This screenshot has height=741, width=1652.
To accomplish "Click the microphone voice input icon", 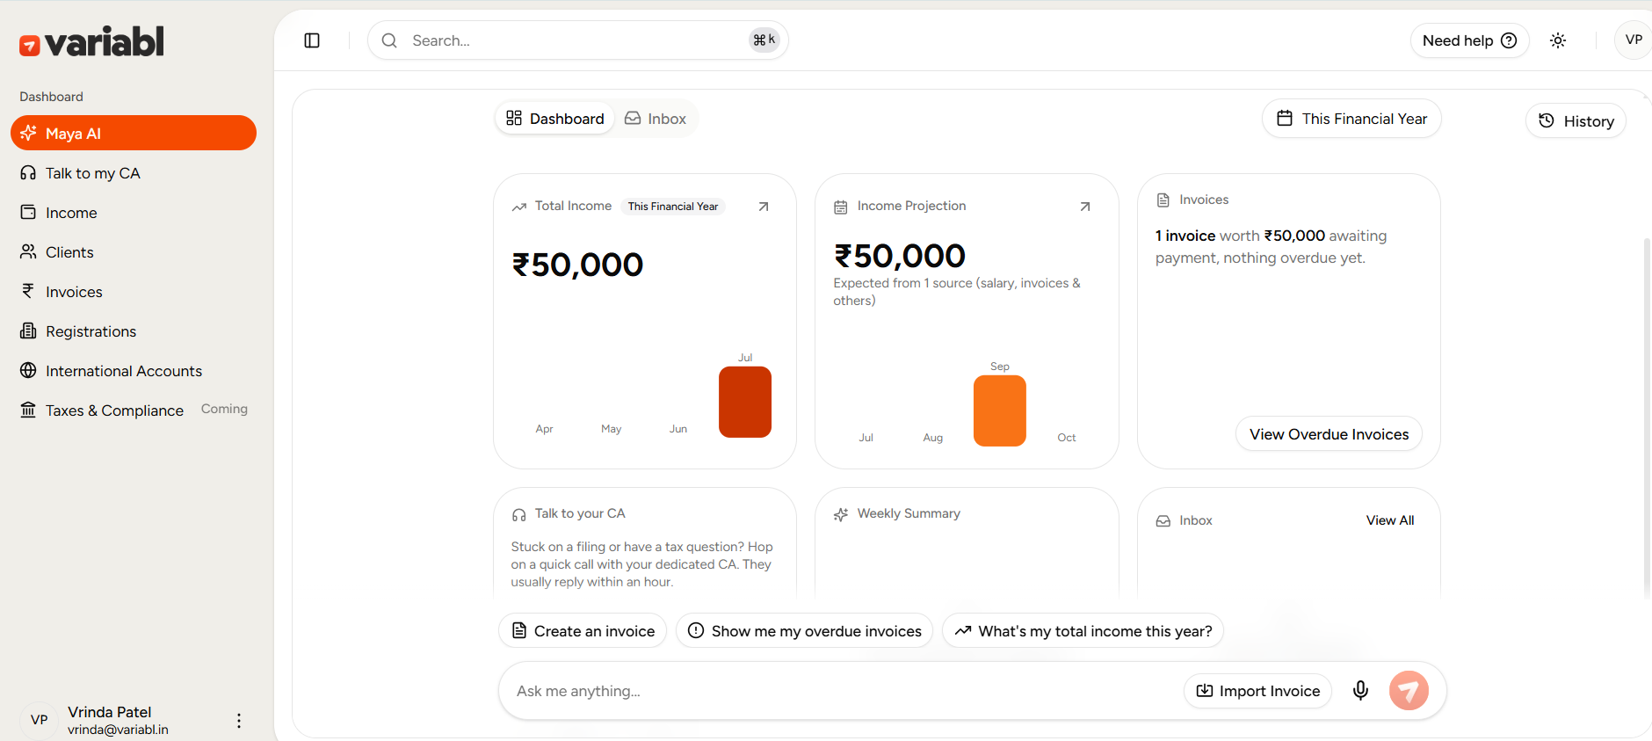I will coord(1360,691).
